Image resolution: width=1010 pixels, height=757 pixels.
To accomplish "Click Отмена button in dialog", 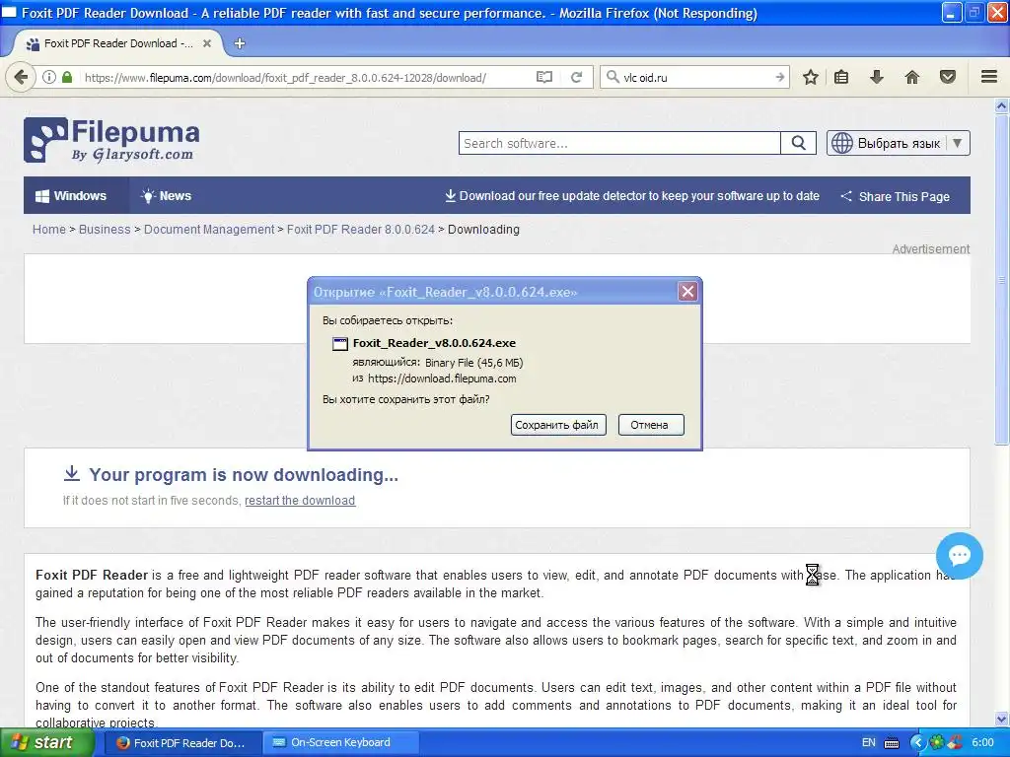I will coord(651,425).
